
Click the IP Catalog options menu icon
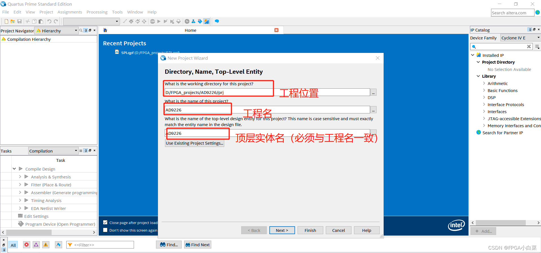pos(537,47)
